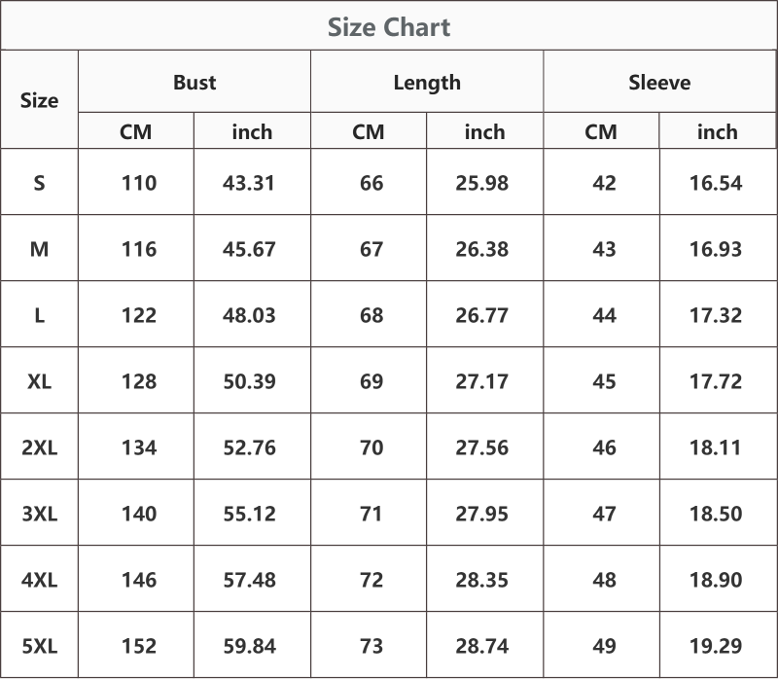The height and width of the screenshot is (679, 778).
Task: Select bust value 110 cm
Action: tap(139, 183)
